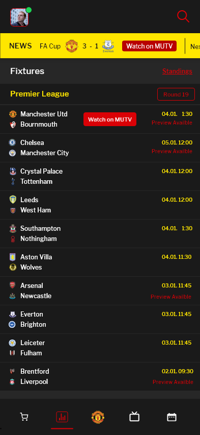Open the Round 19 selector
Screen dimensions: 200x435
(x=176, y=94)
